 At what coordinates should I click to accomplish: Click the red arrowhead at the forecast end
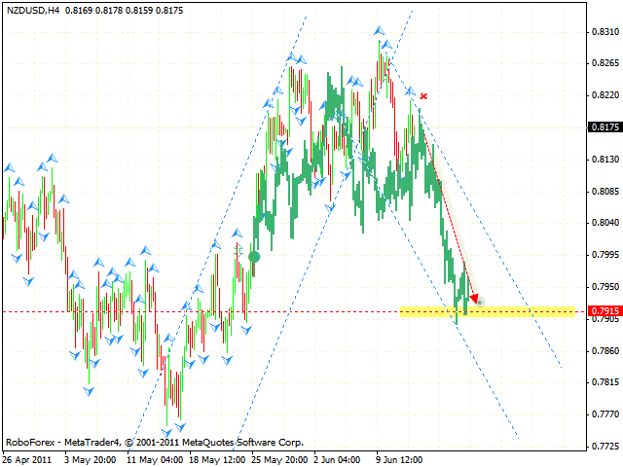tap(474, 298)
